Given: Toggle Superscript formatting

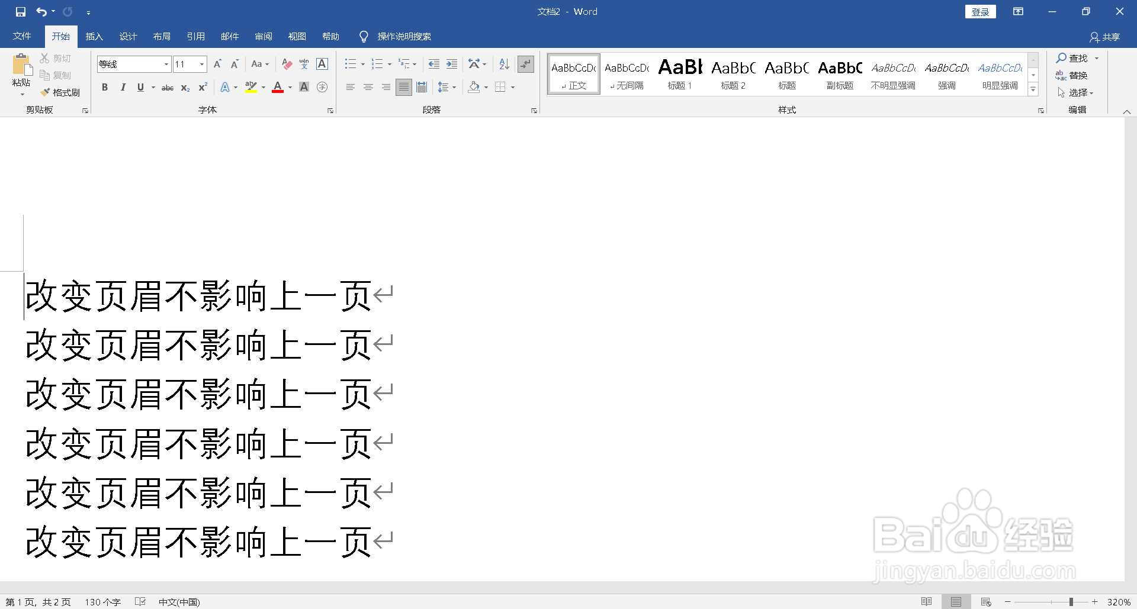Looking at the screenshot, I should coord(203,87).
